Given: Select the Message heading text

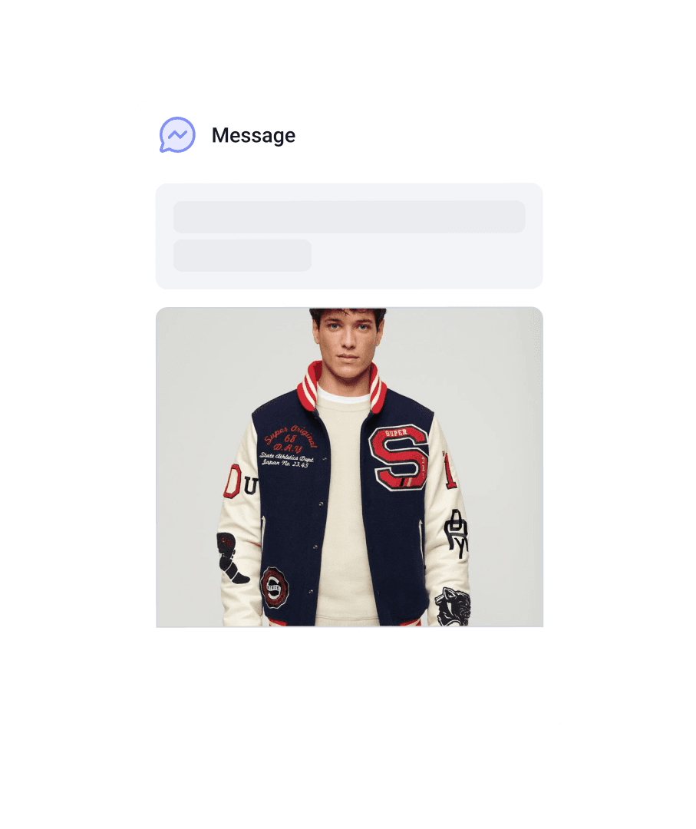Looking at the screenshot, I should point(254,135).
